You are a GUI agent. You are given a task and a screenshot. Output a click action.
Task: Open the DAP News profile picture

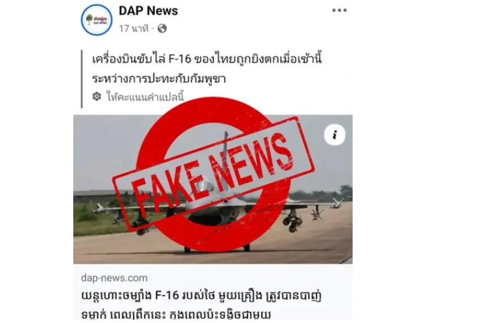96,20
